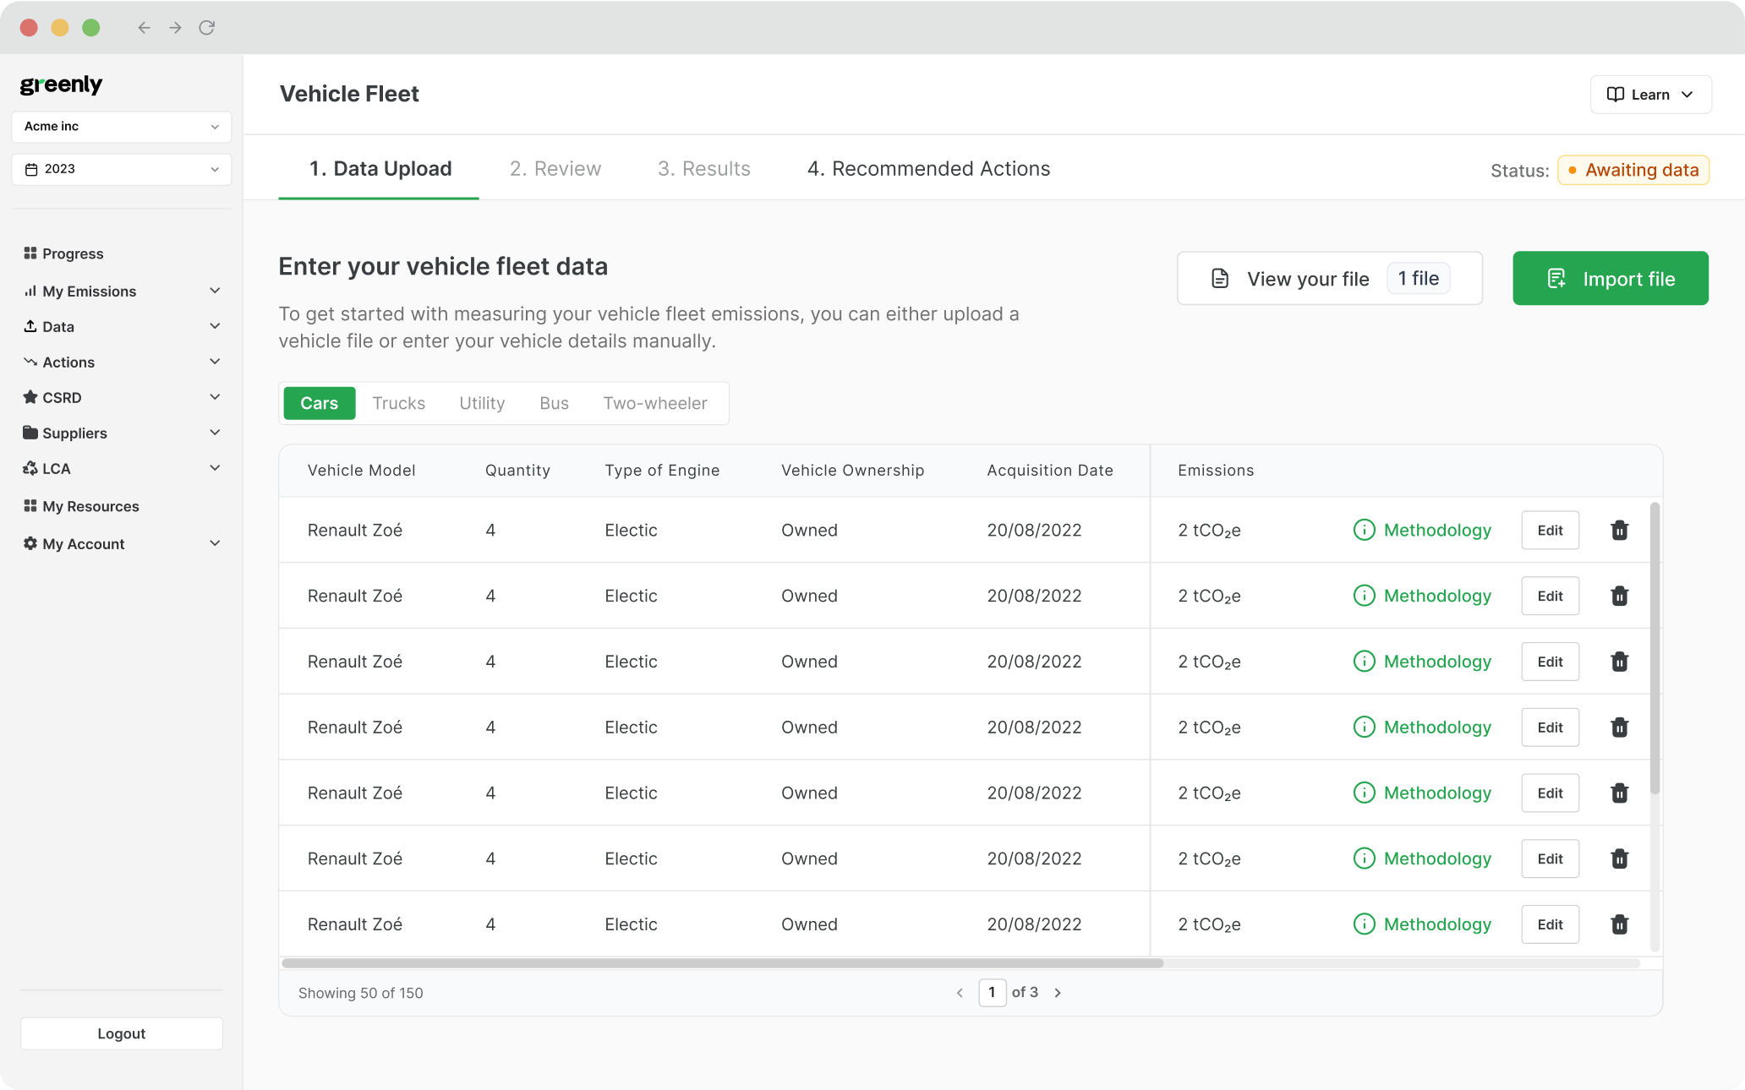Switch to the Trucks vehicle tab
The width and height of the screenshot is (1745, 1090).
point(400,403)
